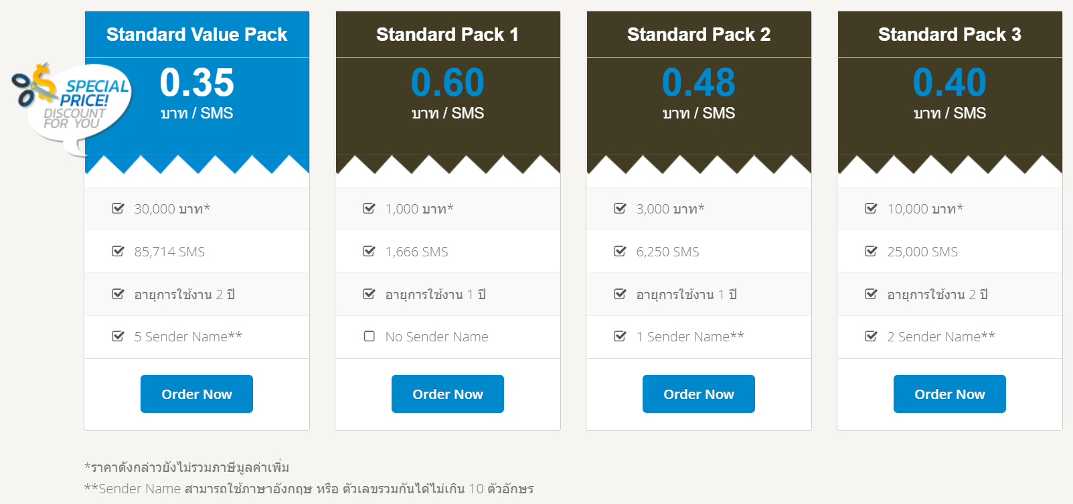Click Order Now under Standard Pack 1
1073x504 pixels.
[x=448, y=394]
